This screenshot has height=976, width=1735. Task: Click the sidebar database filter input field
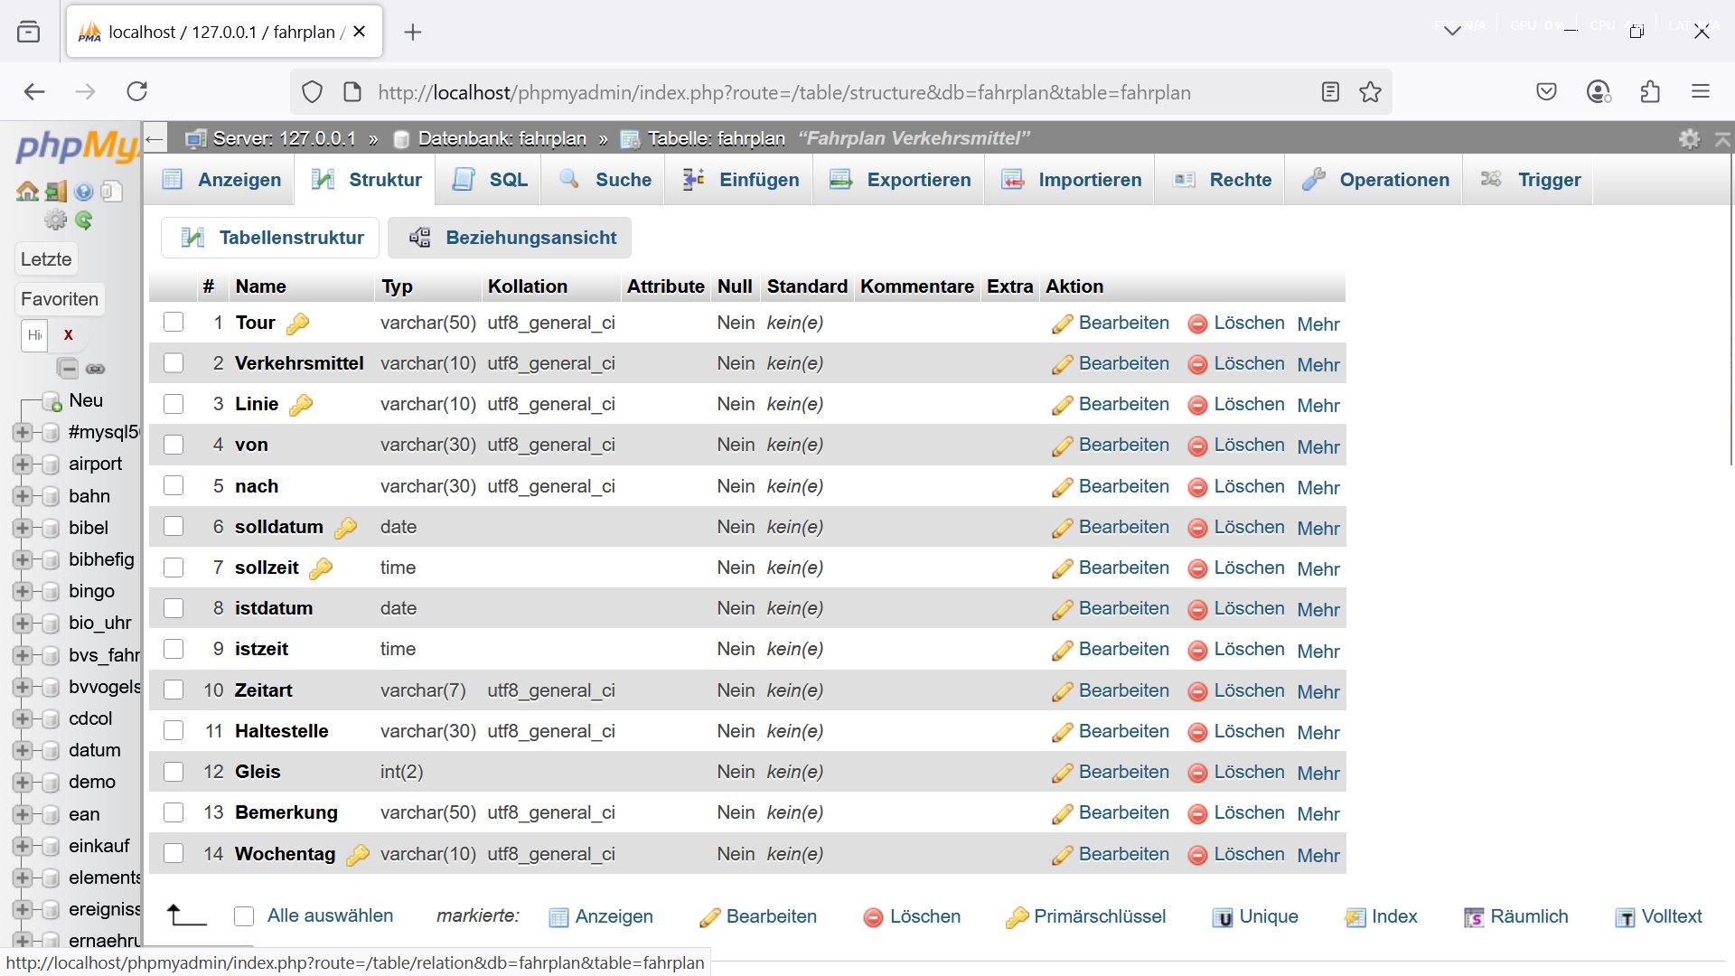click(x=34, y=335)
